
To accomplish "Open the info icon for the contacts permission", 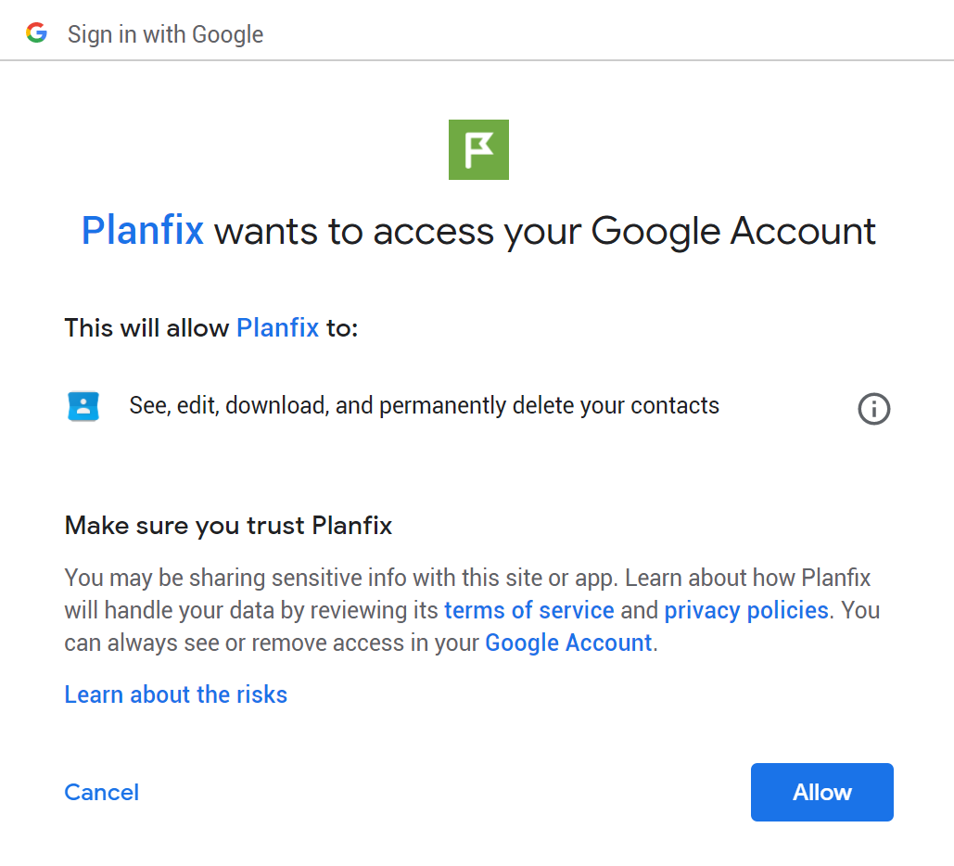I will click(873, 408).
